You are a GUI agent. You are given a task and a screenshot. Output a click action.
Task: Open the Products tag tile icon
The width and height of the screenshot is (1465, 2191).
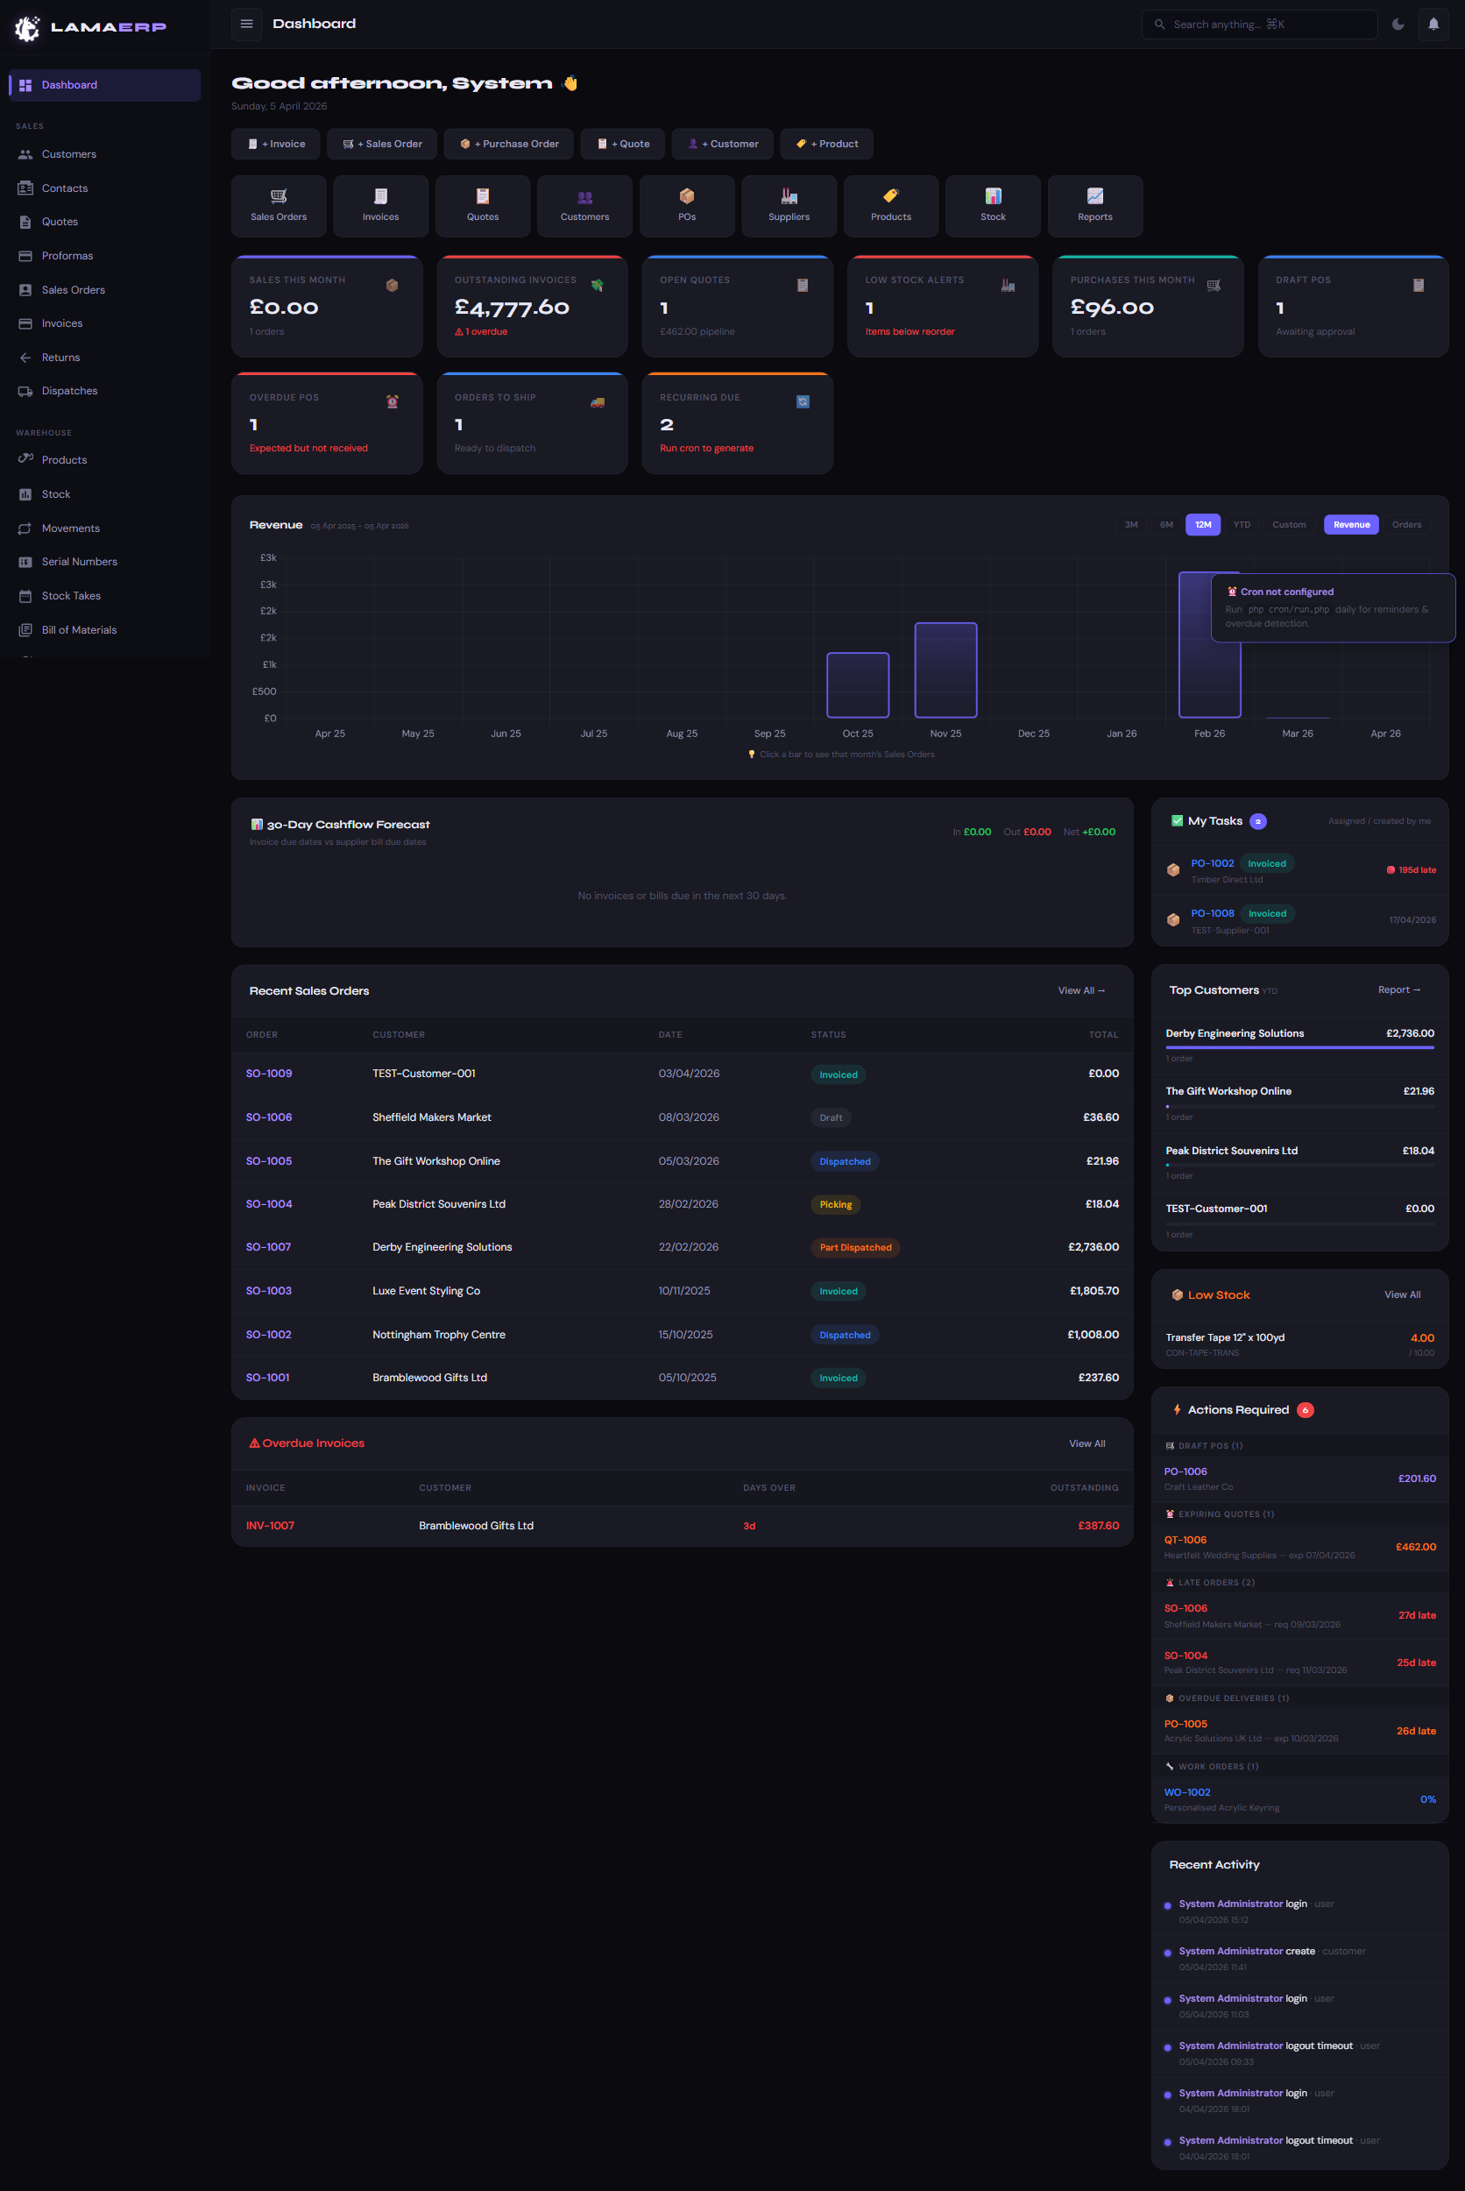click(890, 195)
